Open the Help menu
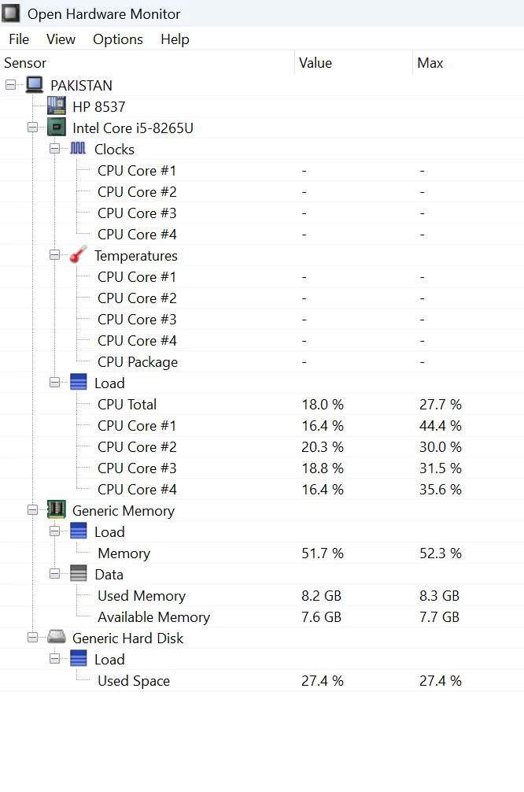Viewport: 524px width, 792px height. [175, 39]
